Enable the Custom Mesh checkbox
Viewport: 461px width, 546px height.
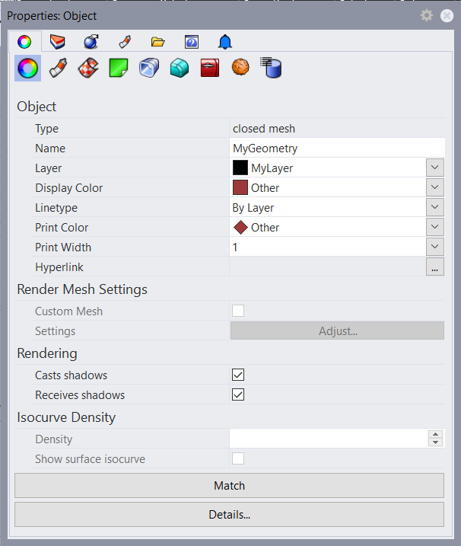pos(238,311)
